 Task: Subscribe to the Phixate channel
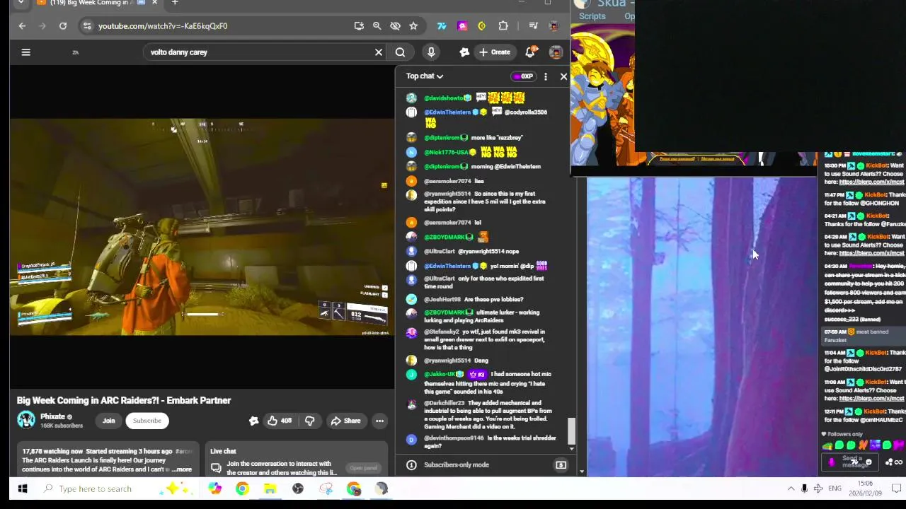pos(147,421)
